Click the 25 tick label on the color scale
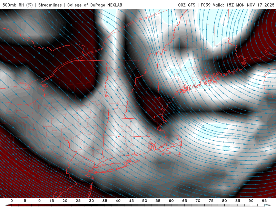The image size is (276, 207). pos(78,201)
